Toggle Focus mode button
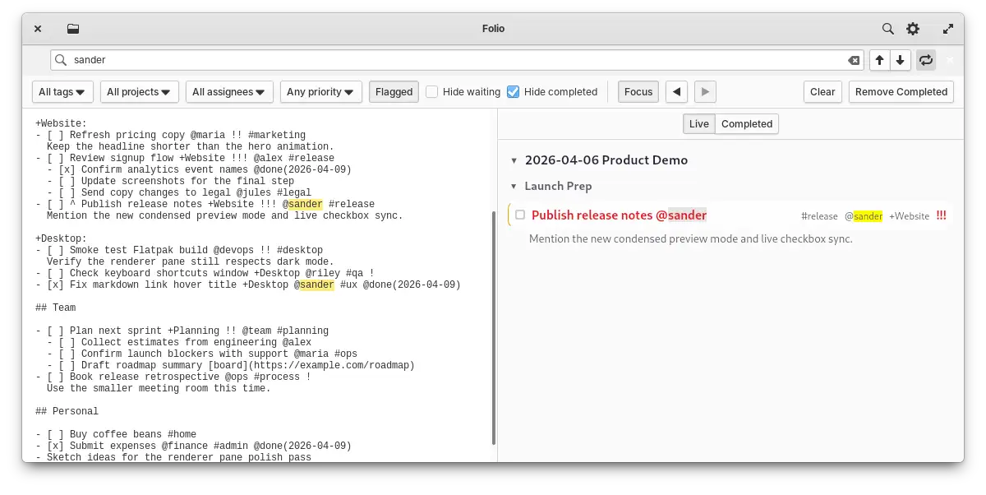This screenshot has height=495, width=986. (x=638, y=92)
